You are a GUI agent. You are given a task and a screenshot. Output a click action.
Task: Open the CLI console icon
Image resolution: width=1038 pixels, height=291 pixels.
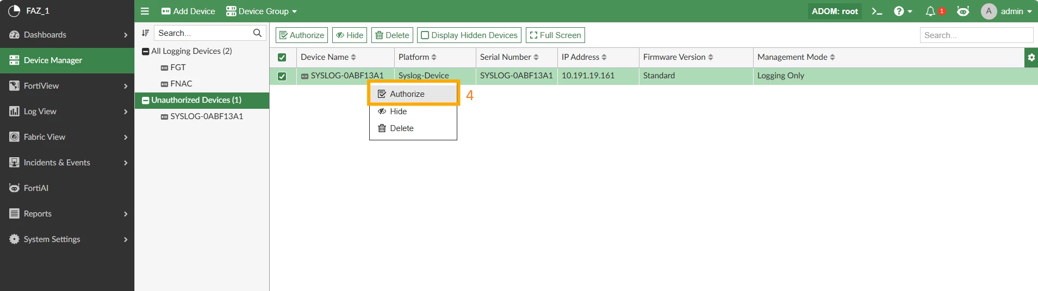coord(877,11)
